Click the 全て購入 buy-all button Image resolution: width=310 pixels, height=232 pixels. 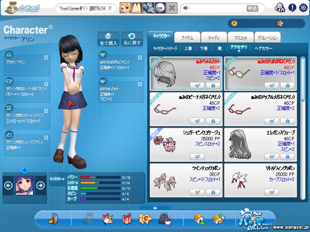point(108,39)
